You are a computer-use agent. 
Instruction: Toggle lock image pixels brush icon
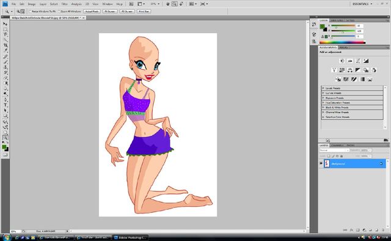click(x=333, y=156)
